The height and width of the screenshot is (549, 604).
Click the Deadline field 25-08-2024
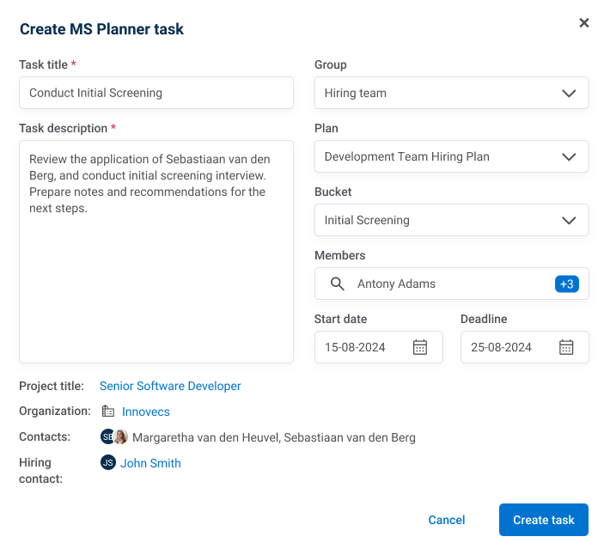click(507, 347)
